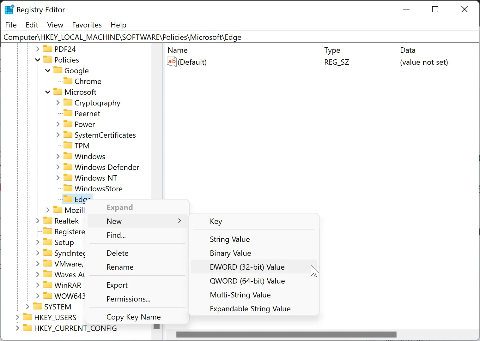The image size is (480, 341).
Task: Expand the Cryptography key
Action: (58, 103)
